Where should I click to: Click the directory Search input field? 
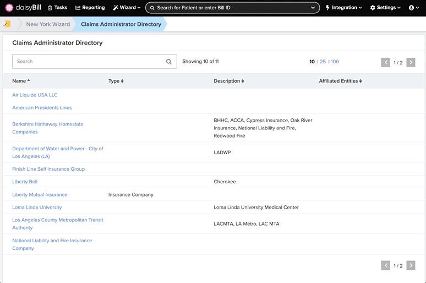[95, 62]
